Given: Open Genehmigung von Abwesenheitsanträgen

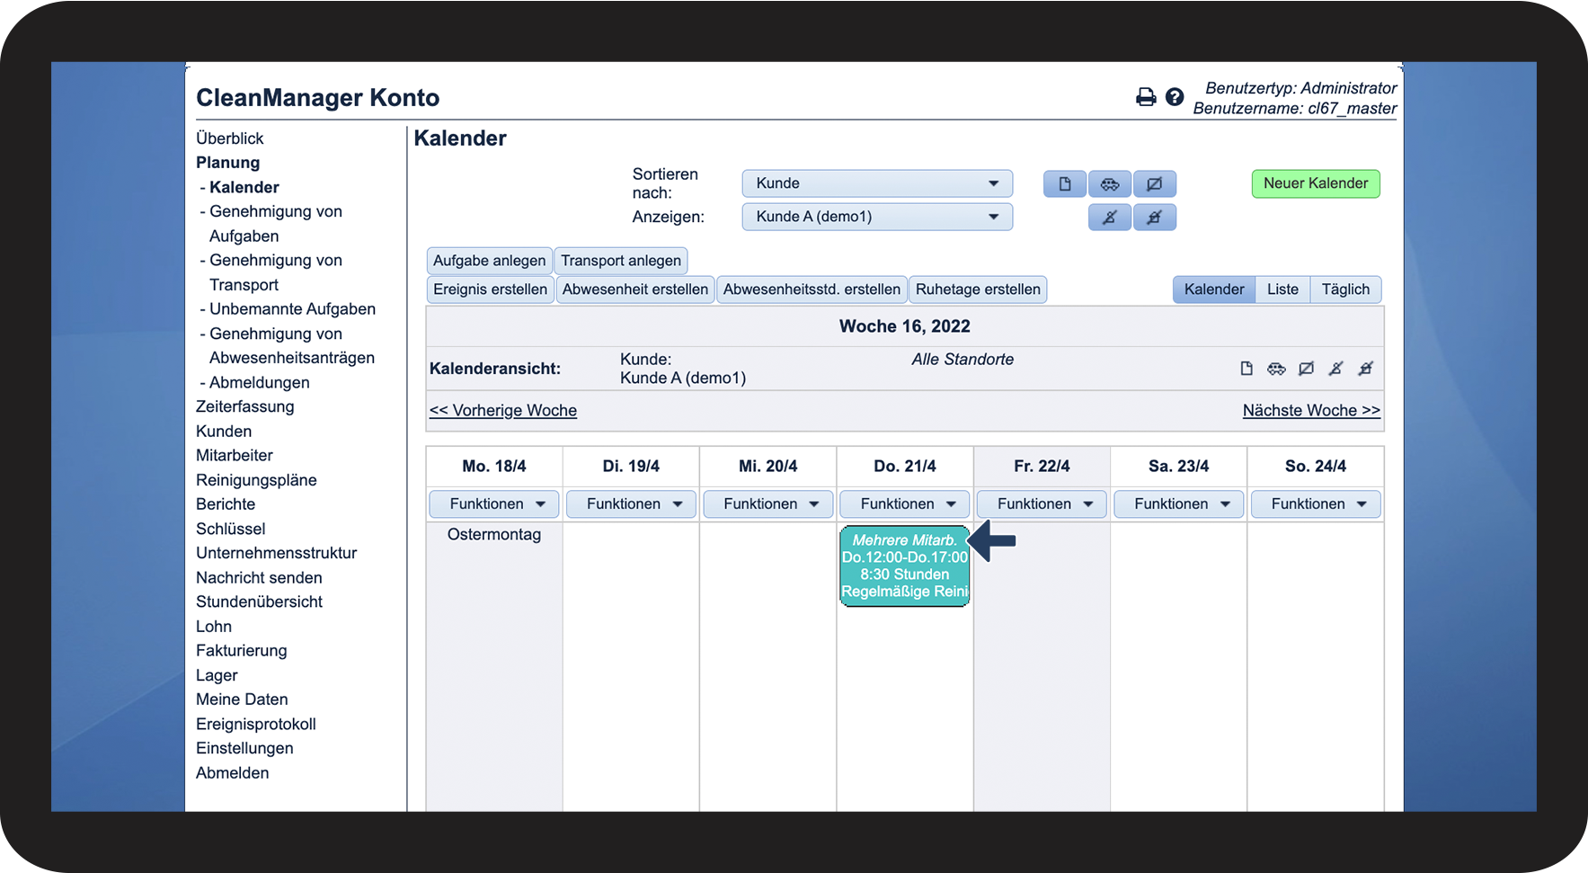Looking at the screenshot, I should 292,346.
